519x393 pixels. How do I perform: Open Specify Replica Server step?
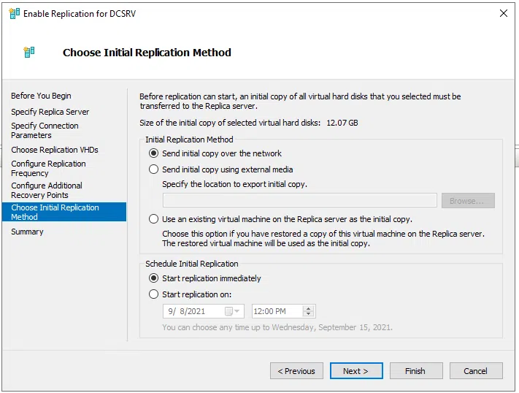point(50,112)
